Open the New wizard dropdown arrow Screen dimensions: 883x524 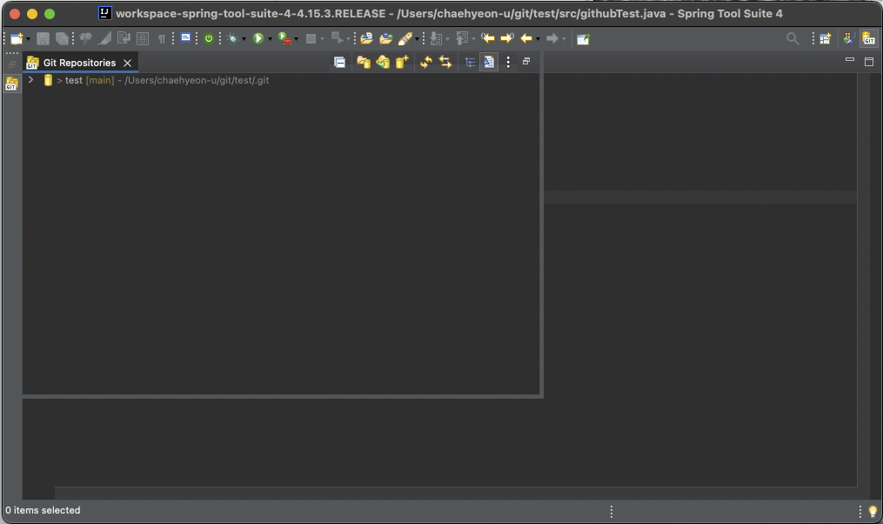(x=28, y=39)
